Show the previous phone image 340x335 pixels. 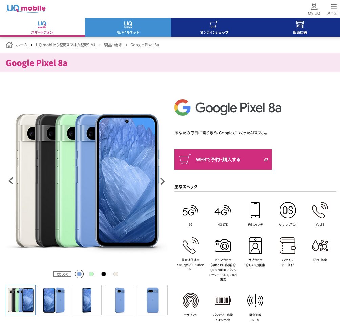point(11,181)
